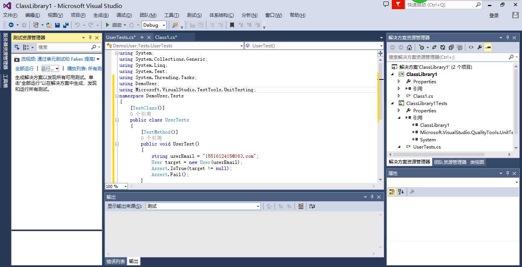Switch to the 类视图 tab
The width and height of the screenshot is (522, 267).
click(x=477, y=162)
